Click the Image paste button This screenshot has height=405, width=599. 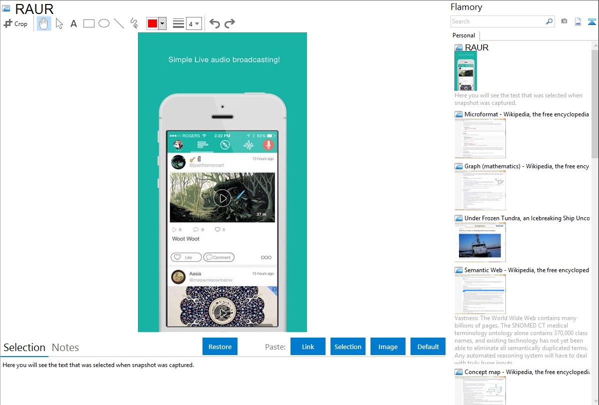387,347
